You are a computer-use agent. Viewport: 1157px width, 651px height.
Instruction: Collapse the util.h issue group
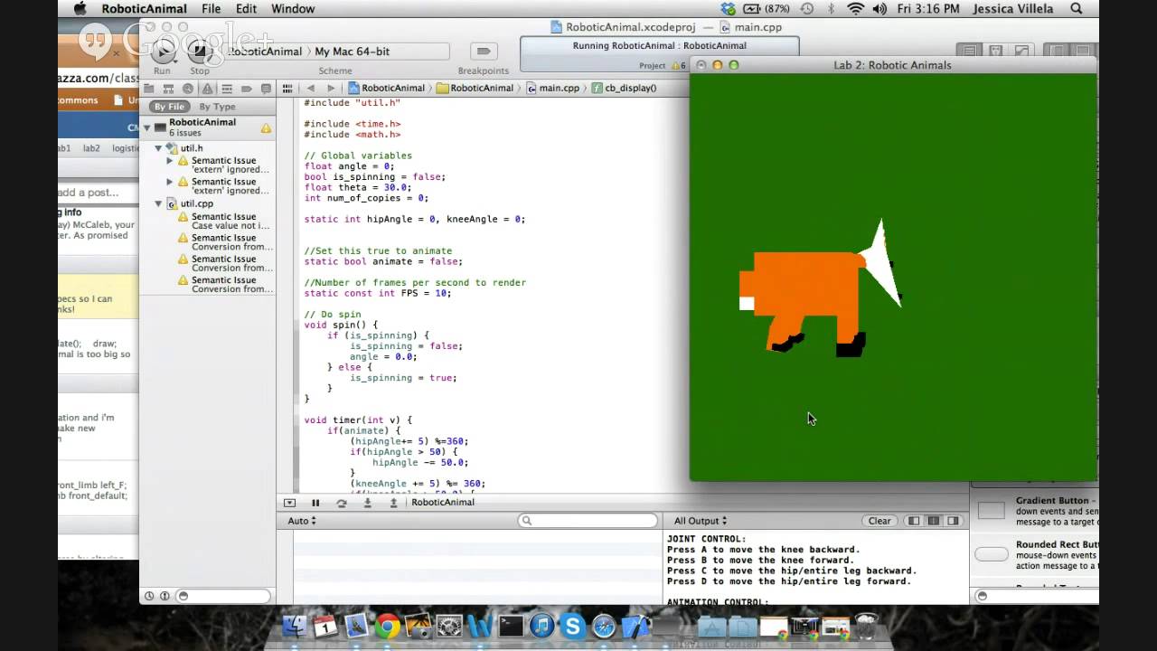pyautogui.click(x=158, y=148)
